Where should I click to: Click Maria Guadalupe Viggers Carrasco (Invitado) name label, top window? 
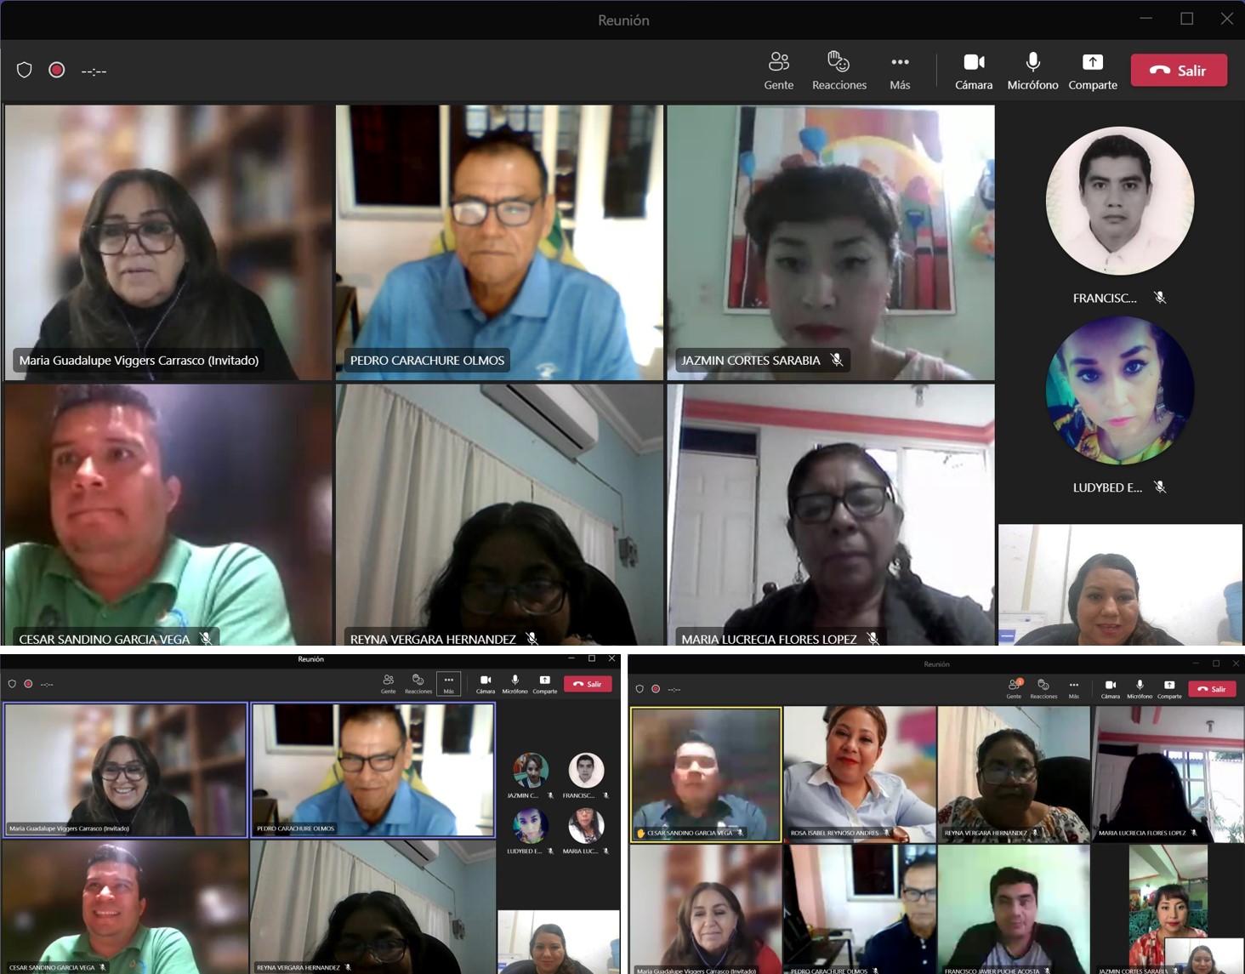pyautogui.click(x=139, y=360)
